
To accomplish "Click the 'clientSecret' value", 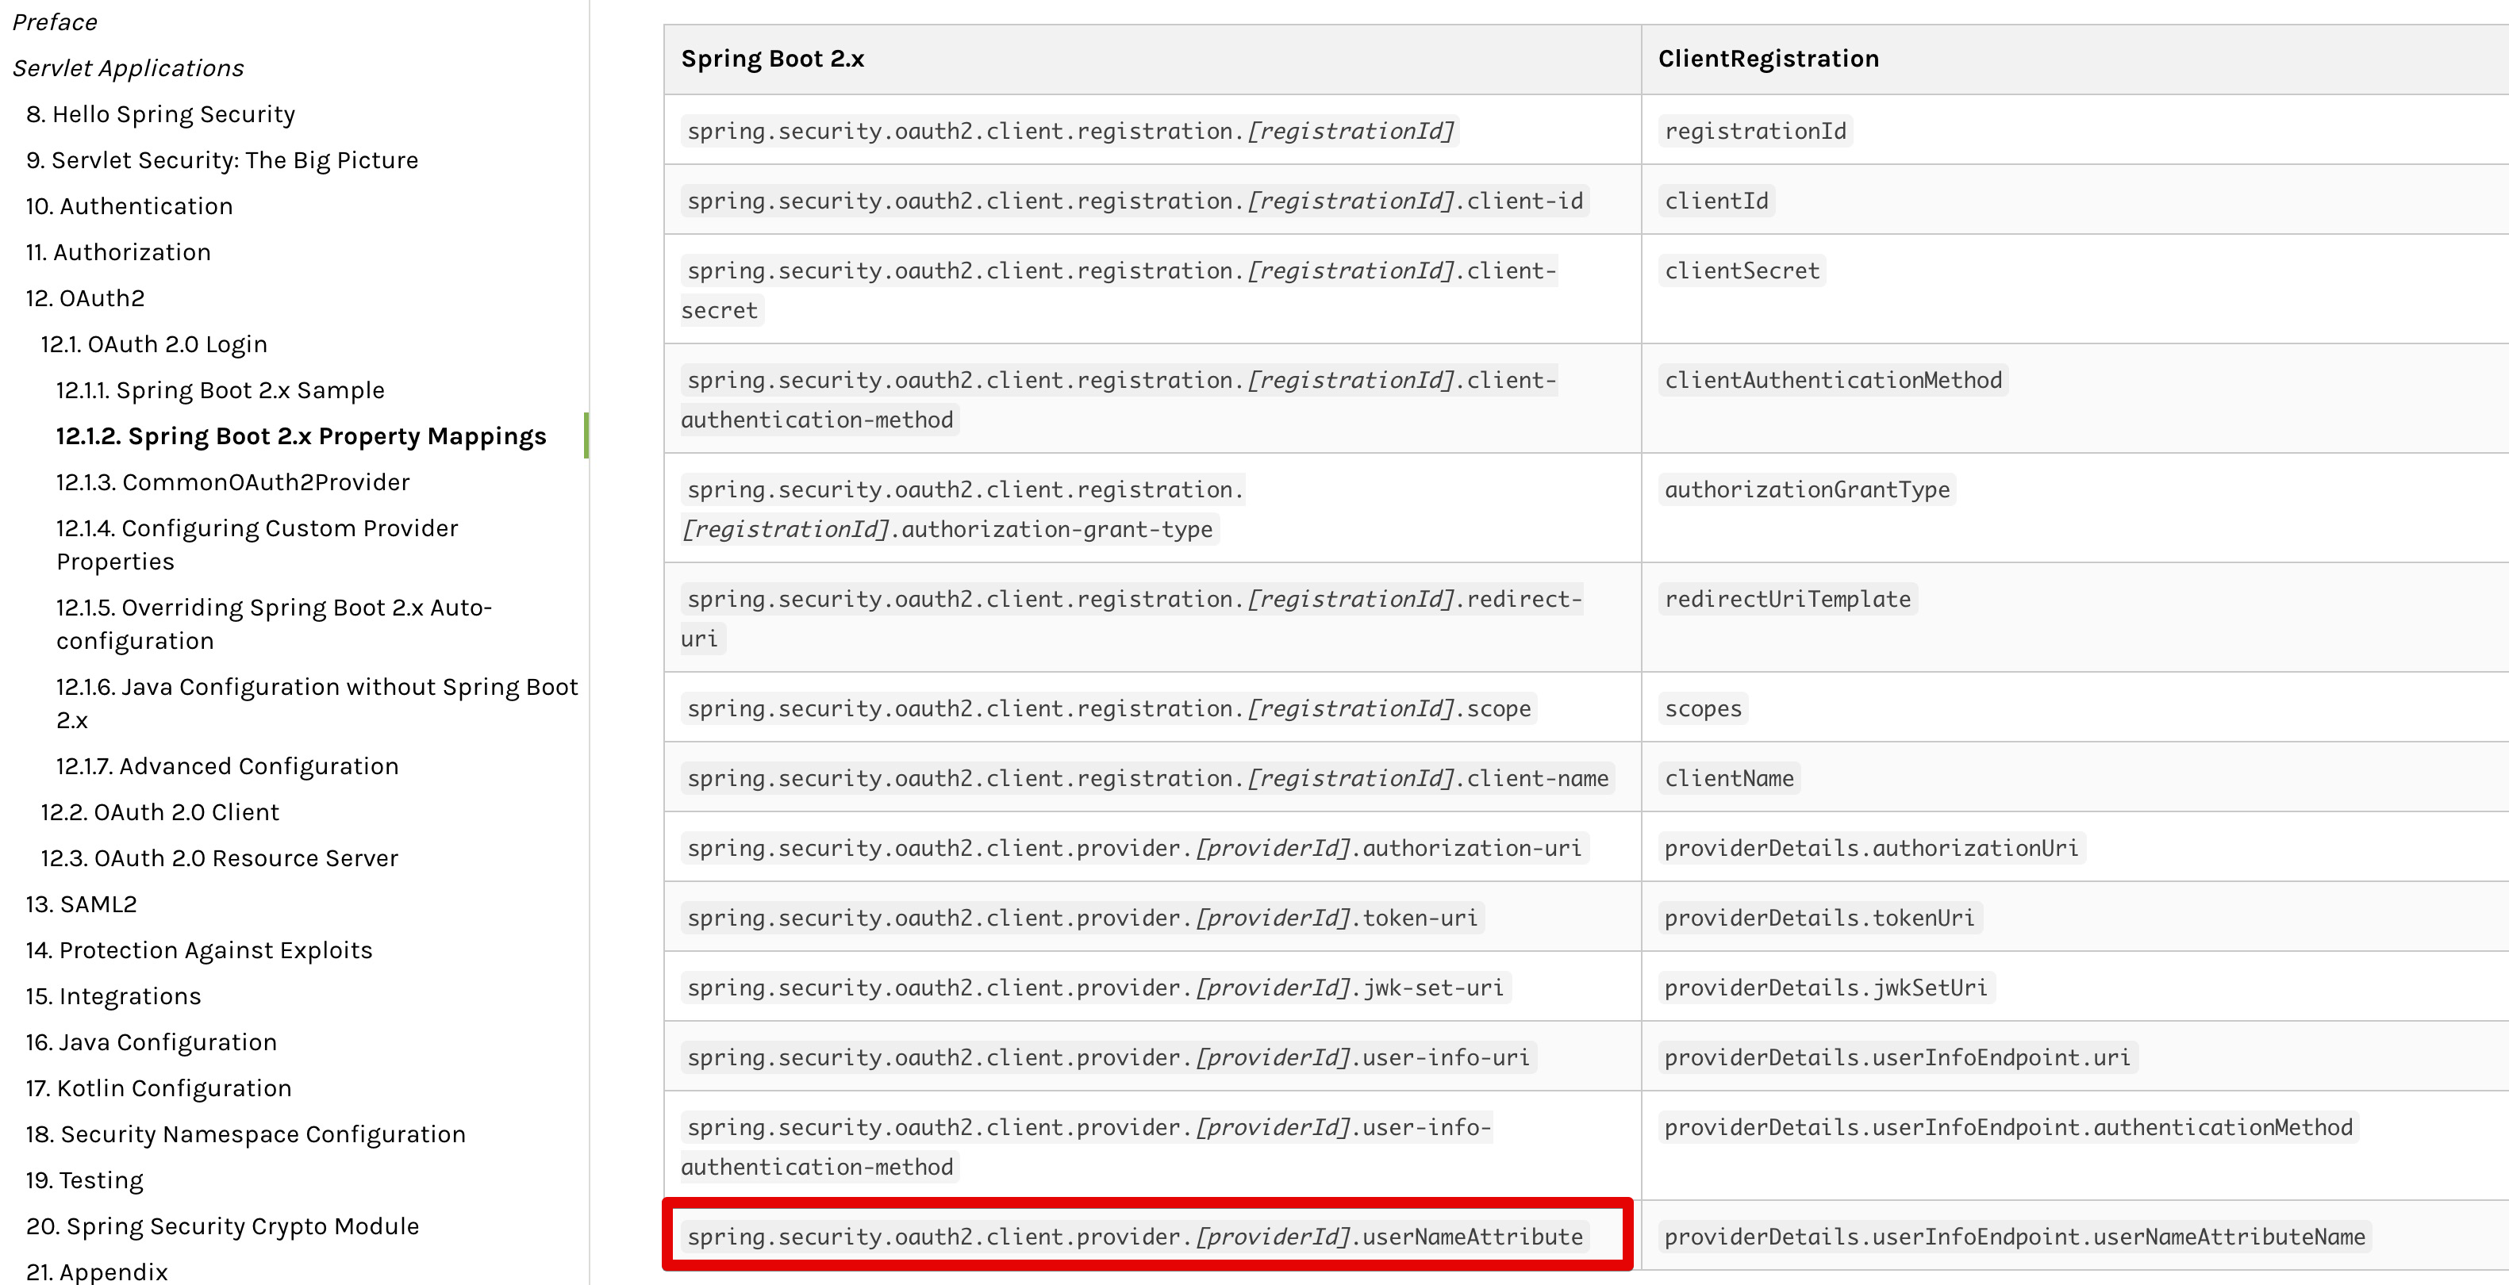I will 1742,270.
